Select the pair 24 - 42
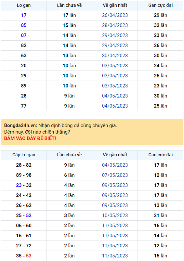Screen dimensions: 184x261 click(24, 195)
